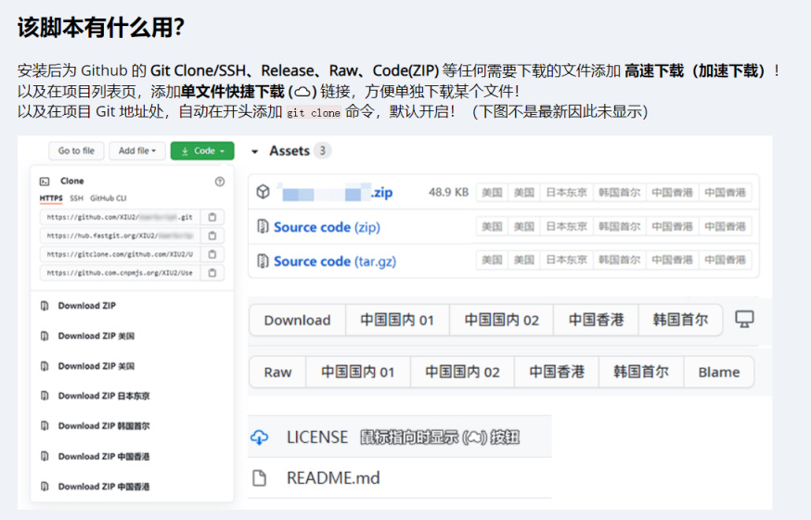Viewport: 811px width, 520px height.
Task: Click 韩国首尔 mirror for Source code (zip)
Action: (619, 226)
